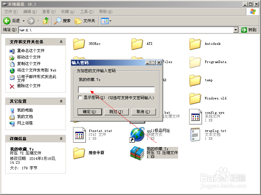This screenshot has height=195, width=261.
Task: Select the Autodesk folder icon
Action: tap(195, 44)
